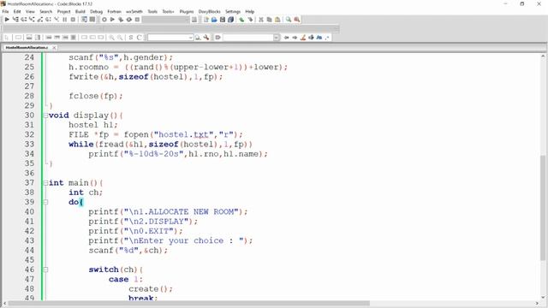This screenshot has height=308, width=548.
Task: Open Replace with the red magnifier icon
Action: 297,20
